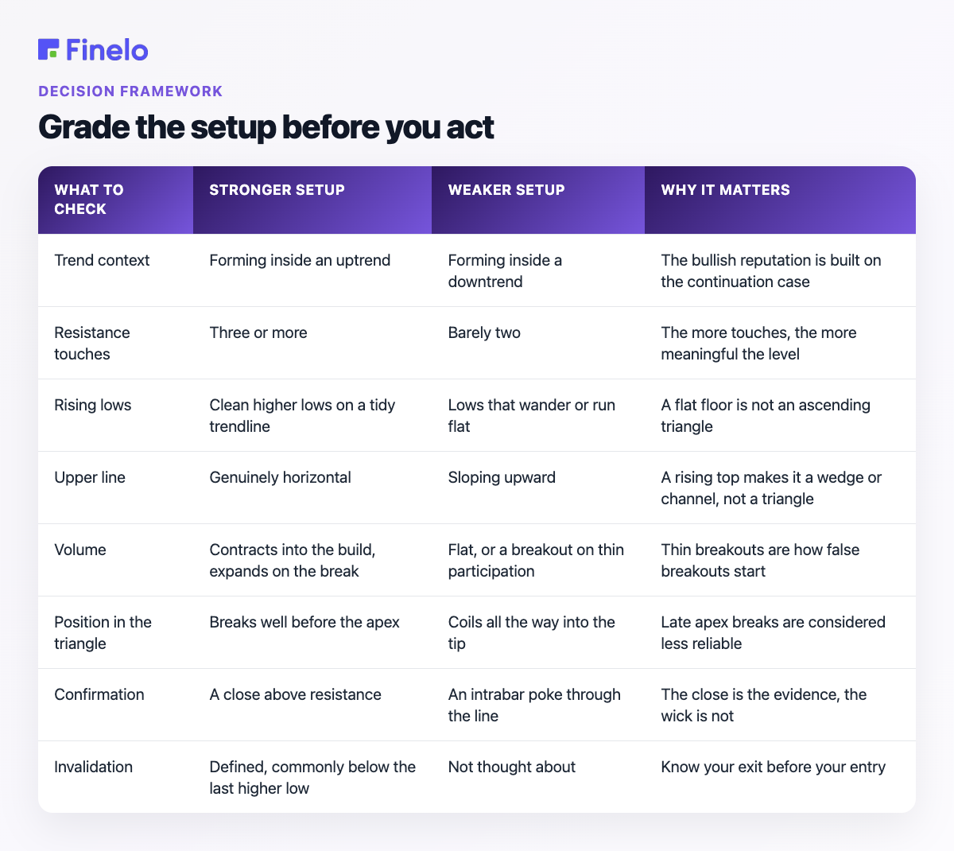The height and width of the screenshot is (851, 954).
Task: Click the Finelo logo icon
Action: click(x=48, y=49)
